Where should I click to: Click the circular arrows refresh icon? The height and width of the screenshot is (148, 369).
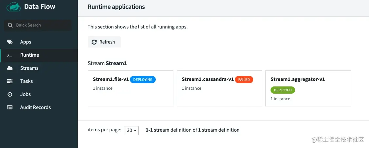pos(94,42)
